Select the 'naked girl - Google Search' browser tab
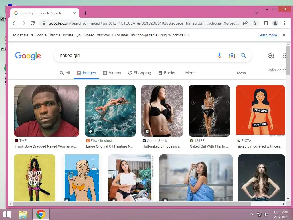 pyautogui.click(x=44, y=13)
